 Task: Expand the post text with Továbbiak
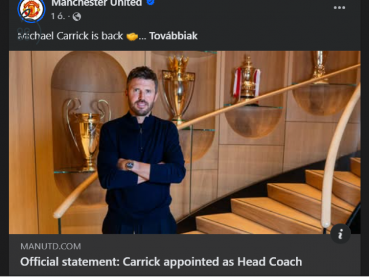[x=173, y=36]
